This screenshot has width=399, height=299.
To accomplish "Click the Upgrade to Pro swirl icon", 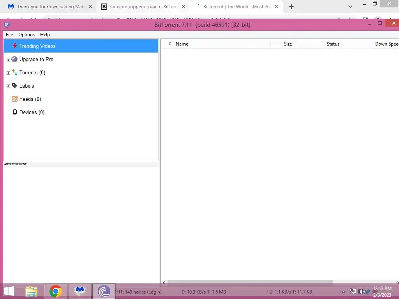I will pyautogui.click(x=14, y=59).
